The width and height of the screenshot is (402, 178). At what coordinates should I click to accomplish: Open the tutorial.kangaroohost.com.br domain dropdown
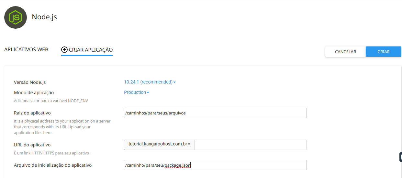point(159,144)
